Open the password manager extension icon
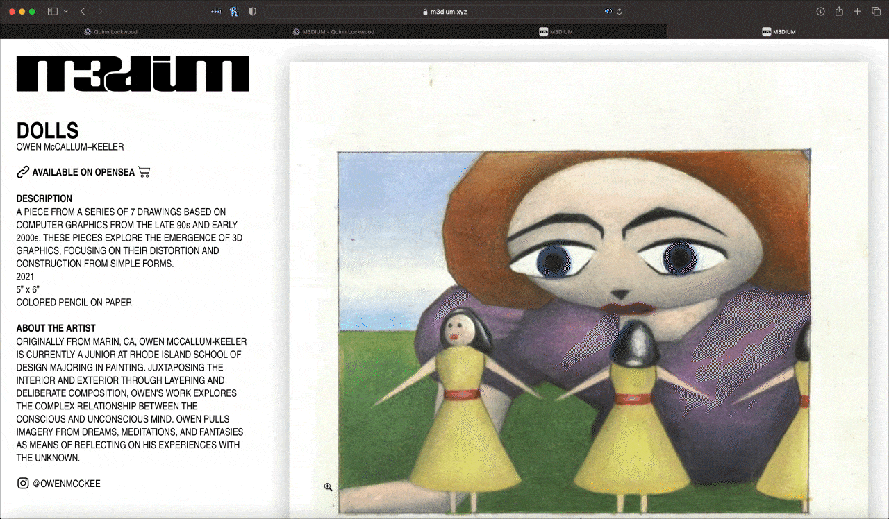Screen dimensions: 889x519 point(216,12)
